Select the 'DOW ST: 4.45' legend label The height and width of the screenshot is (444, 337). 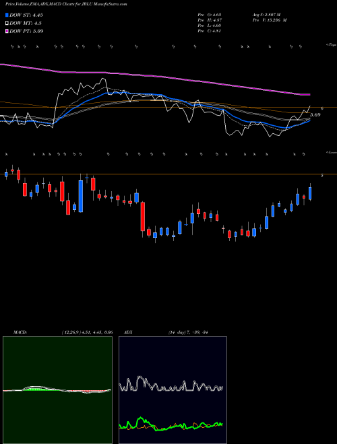click(x=26, y=15)
